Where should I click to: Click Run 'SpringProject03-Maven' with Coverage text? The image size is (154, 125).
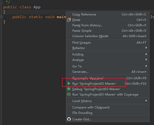(105, 95)
